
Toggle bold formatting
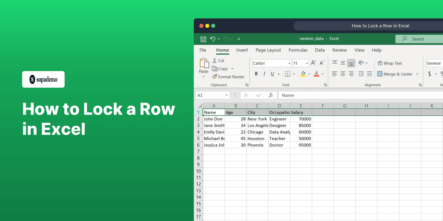[256, 74]
